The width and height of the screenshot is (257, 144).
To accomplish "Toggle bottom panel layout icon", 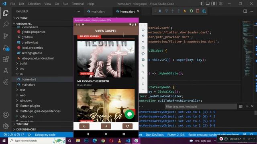I will (208, 4).
